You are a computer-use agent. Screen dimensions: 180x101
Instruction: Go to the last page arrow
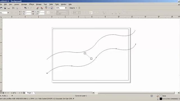tap(22, 93)
